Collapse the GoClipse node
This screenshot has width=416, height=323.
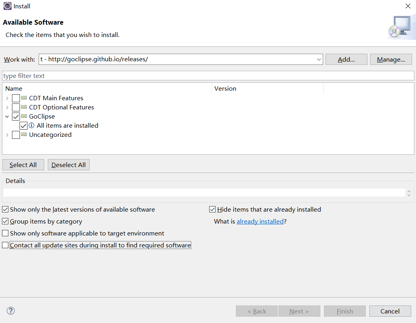point(7,117)
